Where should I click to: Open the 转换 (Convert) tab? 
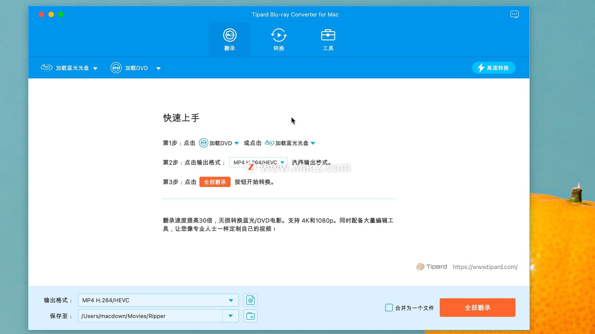pyautogui.click(x=279, y=40)
